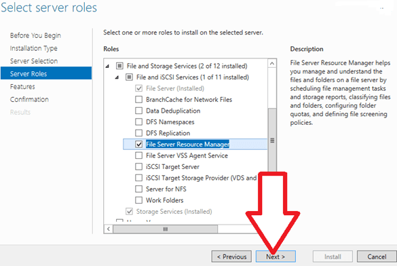This screenshot has height=266, width=397.
Task: Tick the DFS Namespaces checkbox
Action: click(x=138, y=121)
